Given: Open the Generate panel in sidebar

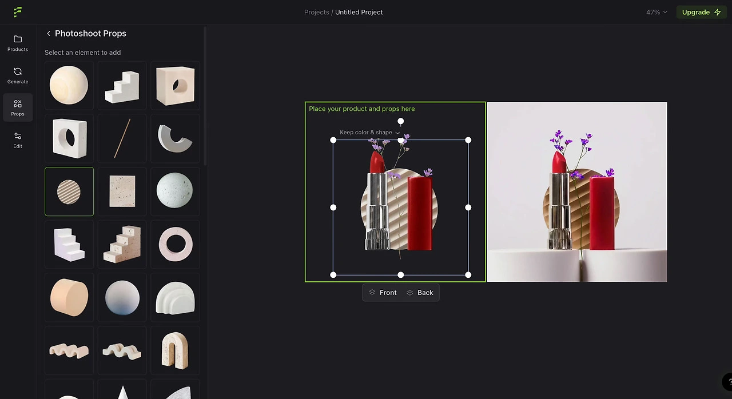Looking at the screenshot, I should click(x=18, y=75).
